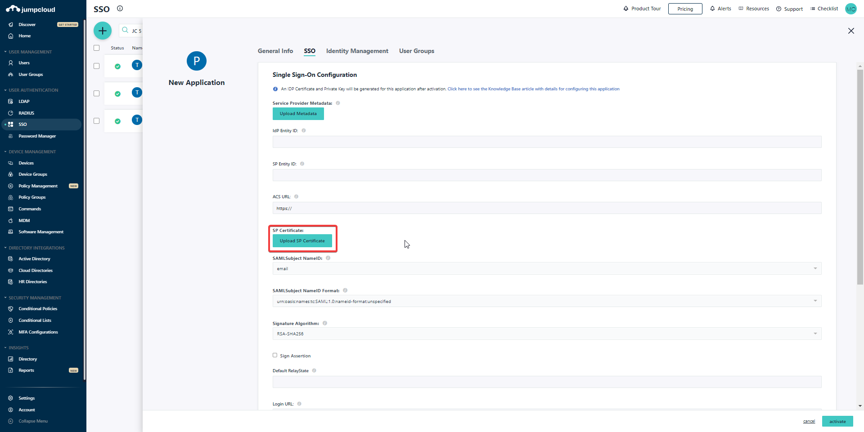Select the first application row checkbox
The image size is (864, 432).
pyautogui.click(x=96, y=66)
